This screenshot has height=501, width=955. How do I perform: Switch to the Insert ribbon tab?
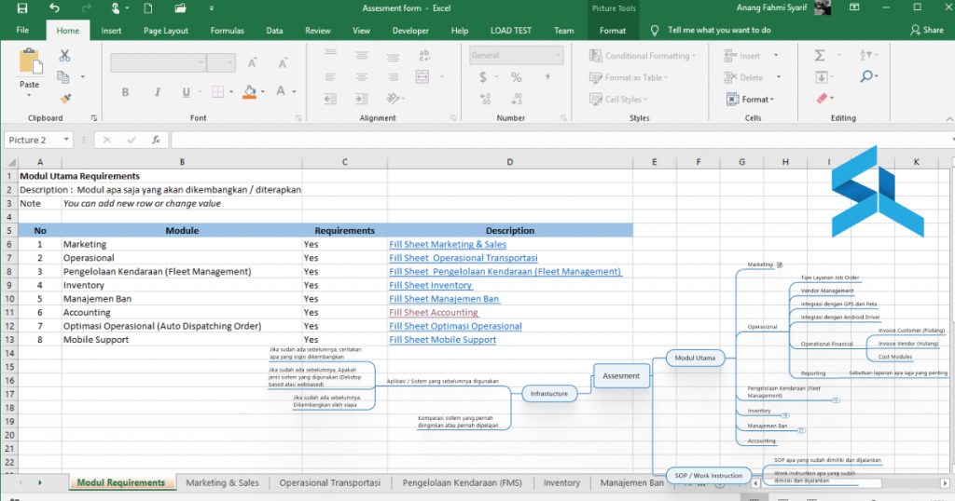click(111, 31)
